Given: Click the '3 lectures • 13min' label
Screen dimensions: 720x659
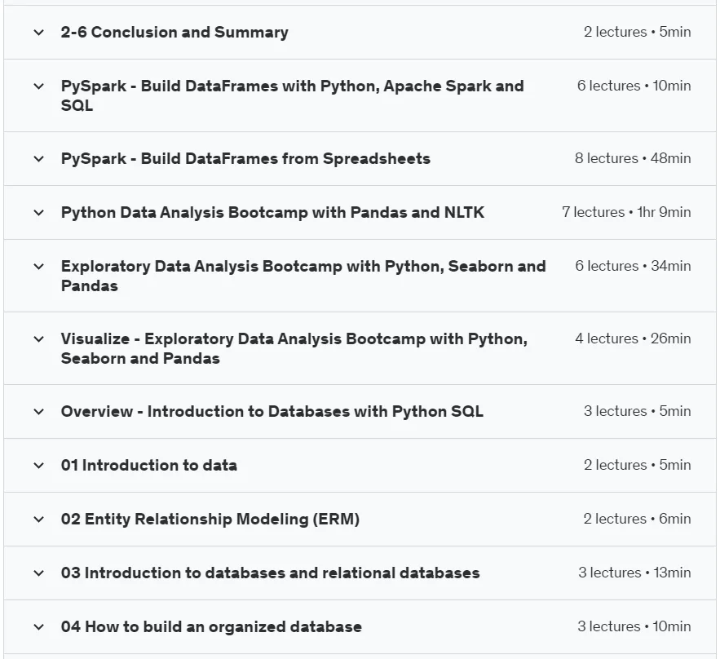Looking at the screenshot, I should click(x=634, y=573).
